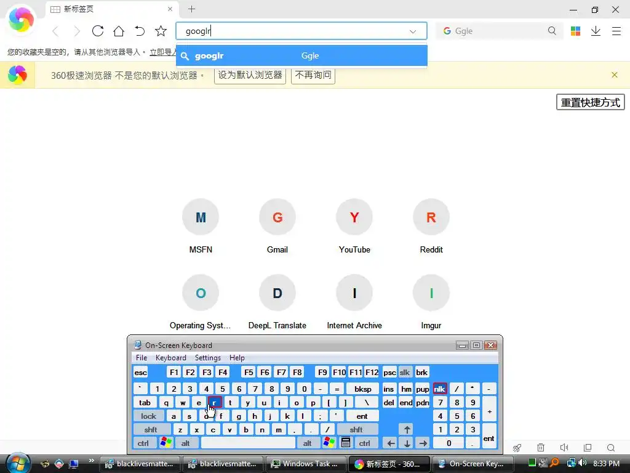Click the esc key on the keyboard
630x473 pixels.
[x=141, y=373]
